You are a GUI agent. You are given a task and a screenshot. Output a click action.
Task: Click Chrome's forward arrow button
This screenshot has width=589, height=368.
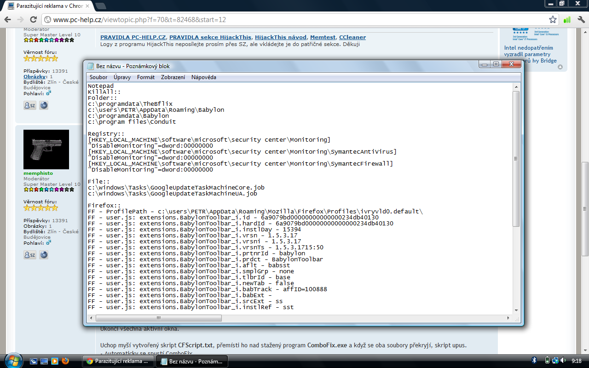coord(20,20)
